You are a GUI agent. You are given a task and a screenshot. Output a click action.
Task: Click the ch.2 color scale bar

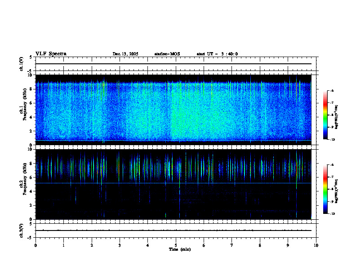325,189
